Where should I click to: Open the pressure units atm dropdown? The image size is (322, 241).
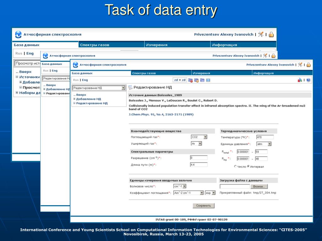tap(264, 144)
